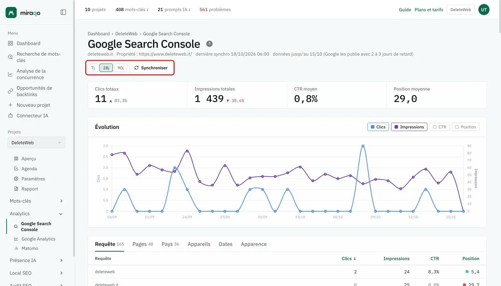Click the Dashboard grid icon in menu
501x286 pixels.
coord(10,43)
